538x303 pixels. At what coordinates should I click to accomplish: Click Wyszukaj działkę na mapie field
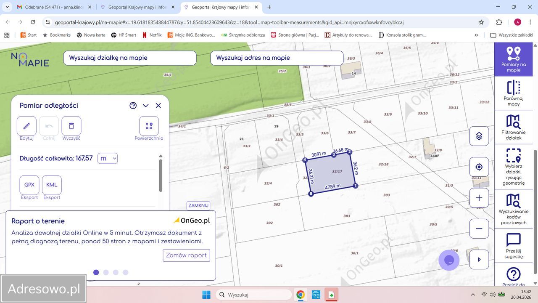[129, 58]
